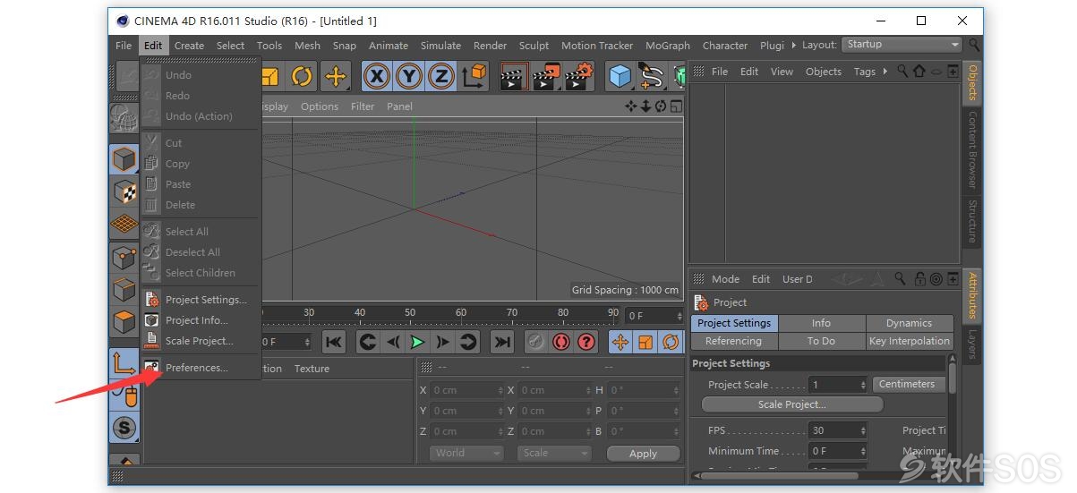1077x493 pixels.
Task: Go to previous key
Action: coord(367,342)
